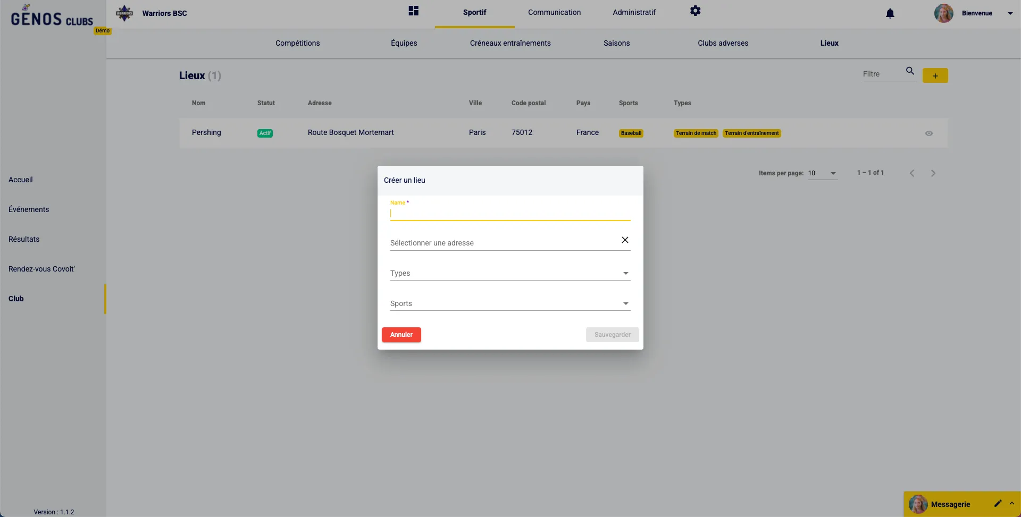Viewport: 1021px width, 517px height.
Task: Click the yellow plus add-place button
Action: [935, 76]
